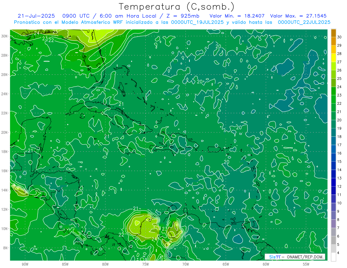
Task: Select the date text '21-Jul-2025'
Action: point(36,16)
